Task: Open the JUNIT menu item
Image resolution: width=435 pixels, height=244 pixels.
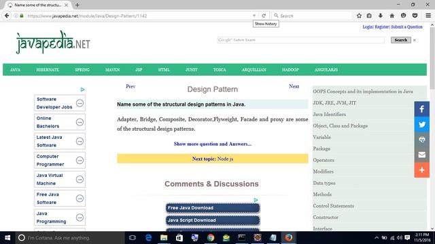Action: pos(192,70)
